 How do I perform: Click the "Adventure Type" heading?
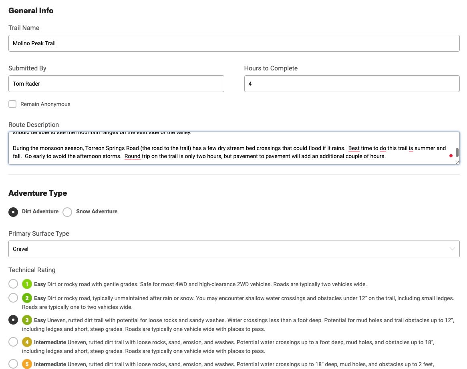38,193
